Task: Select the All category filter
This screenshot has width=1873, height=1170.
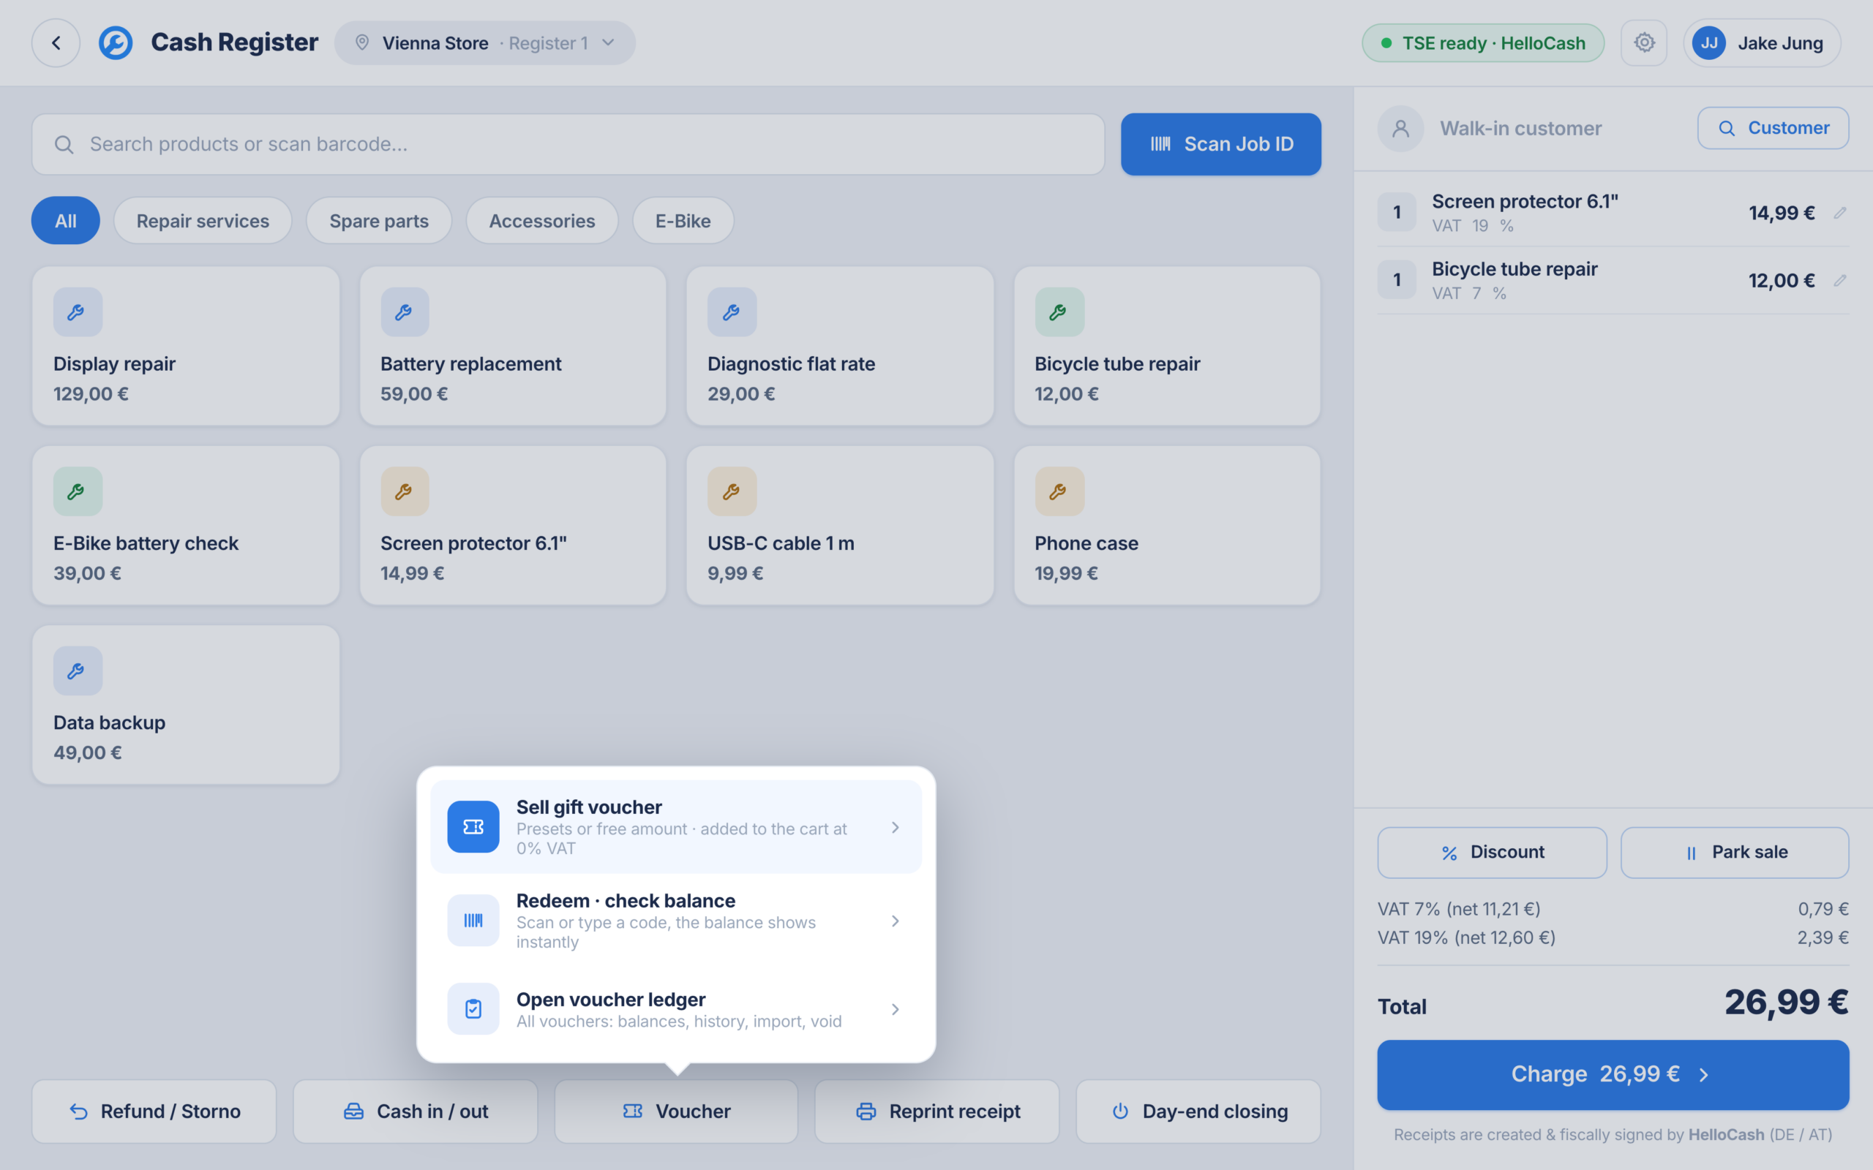Action: click(x=66, y=221)
